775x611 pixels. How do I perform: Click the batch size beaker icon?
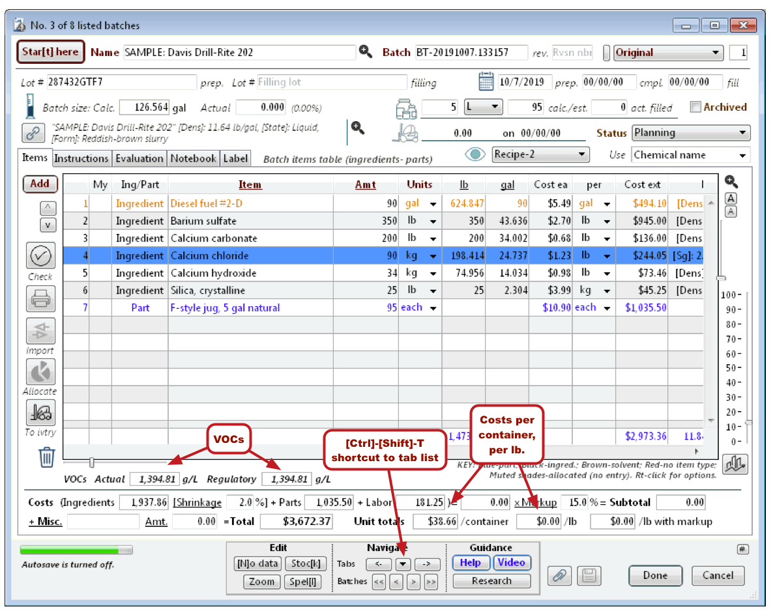(30, 106)
